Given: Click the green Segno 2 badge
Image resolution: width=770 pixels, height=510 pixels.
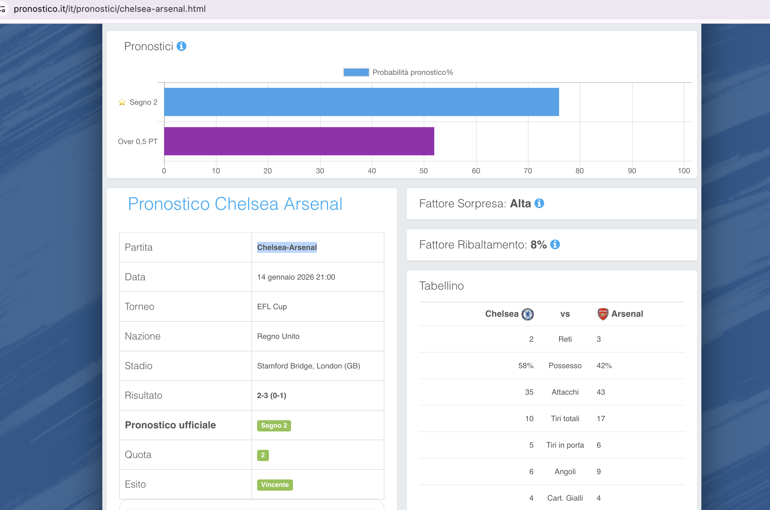Looking at the screenshot, I should tap(274, 426).
